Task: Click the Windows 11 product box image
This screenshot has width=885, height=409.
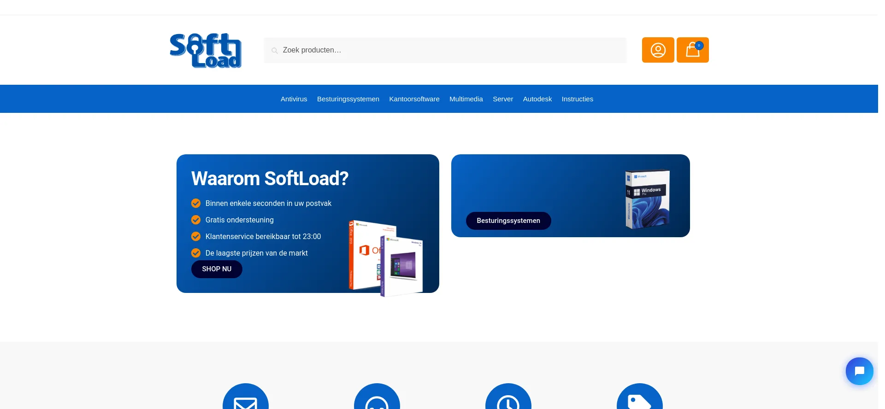Action: point(647,199)
